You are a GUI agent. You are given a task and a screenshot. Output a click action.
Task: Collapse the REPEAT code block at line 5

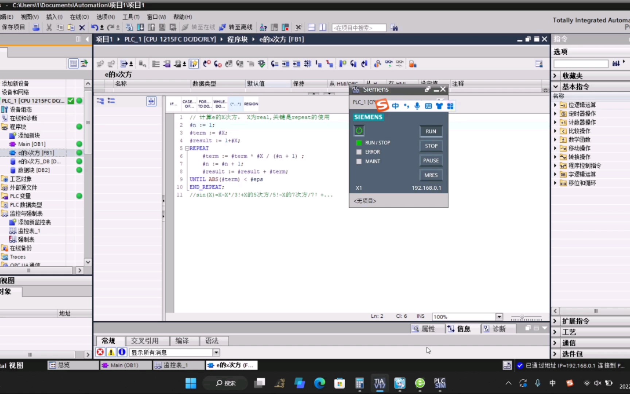(x=187, y=148)
